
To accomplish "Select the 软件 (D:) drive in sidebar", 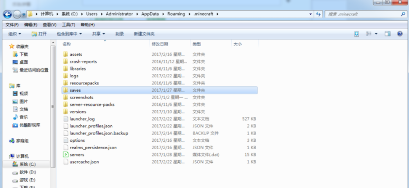I will pos(24,172).
